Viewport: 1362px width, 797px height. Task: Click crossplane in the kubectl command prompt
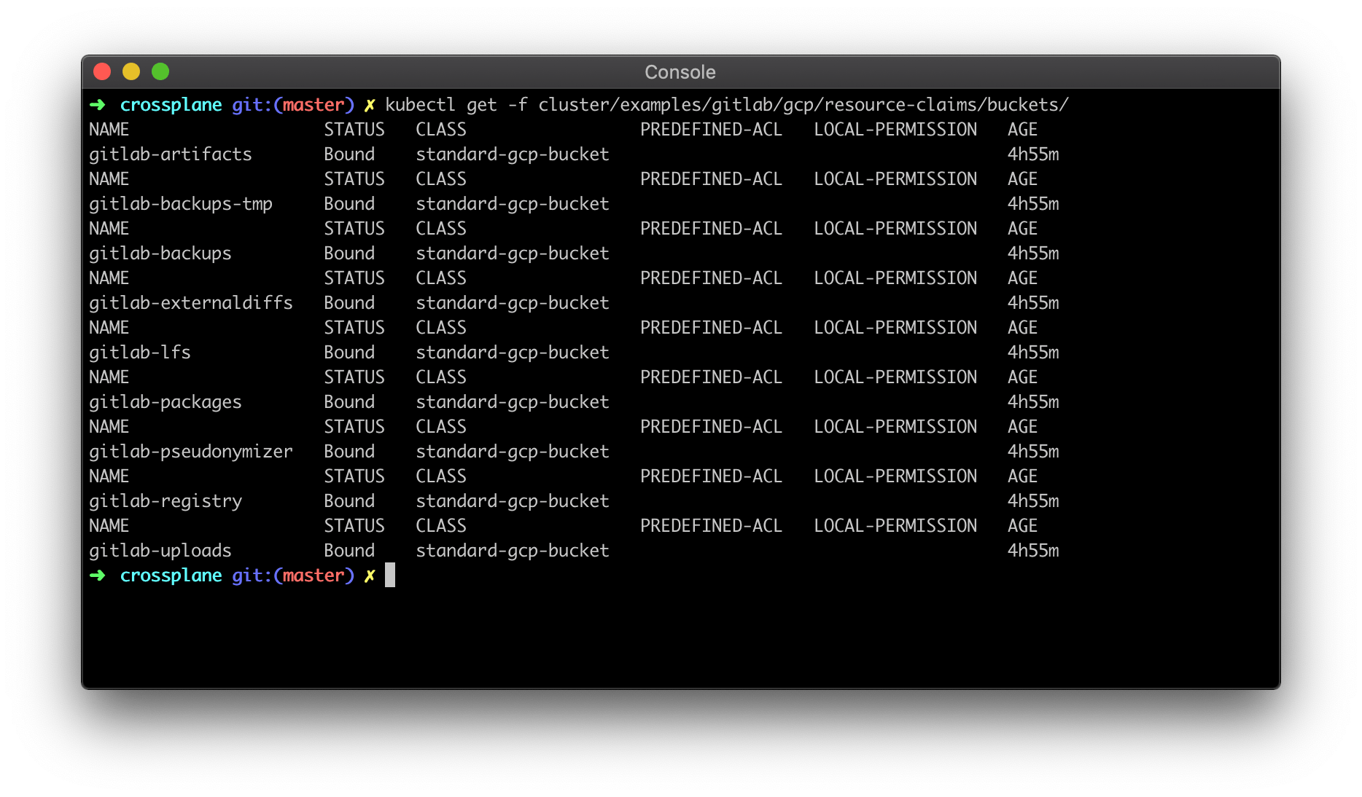171,105
